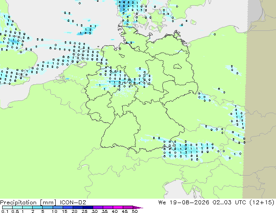The image size is (276, 213).
Task: Click the '30' legend scale label
Action: pyautogui.click(x=94, y=211)
